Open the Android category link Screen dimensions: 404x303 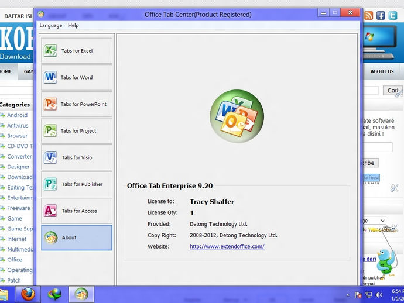pos(17,115)
